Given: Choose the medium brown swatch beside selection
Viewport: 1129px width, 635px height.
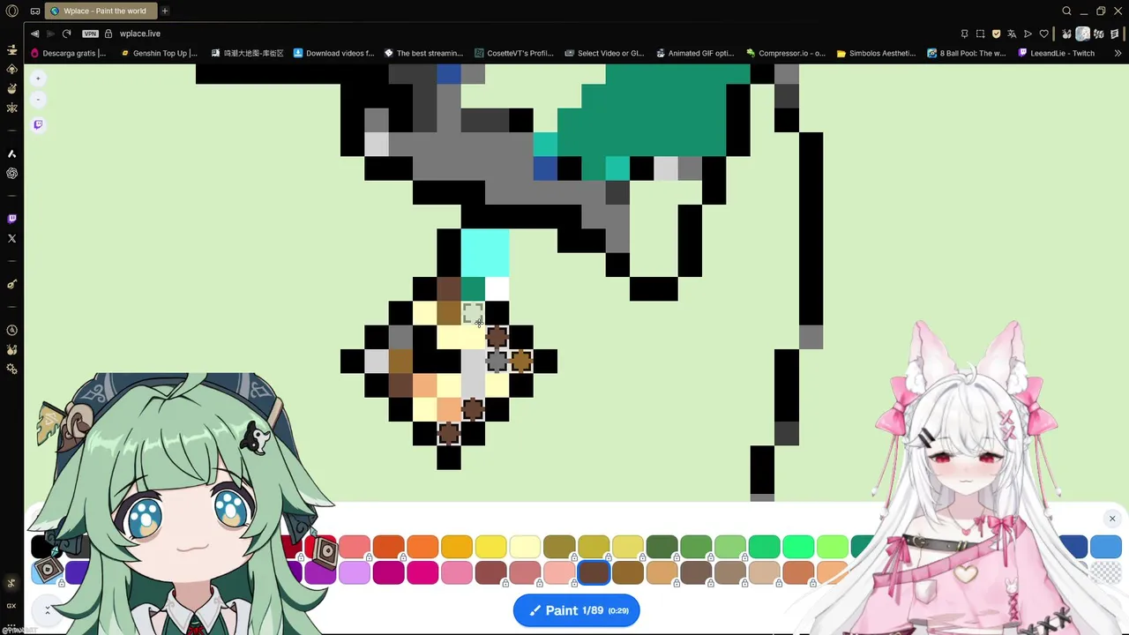Looking at the screenshot, I should coord(627,572).
